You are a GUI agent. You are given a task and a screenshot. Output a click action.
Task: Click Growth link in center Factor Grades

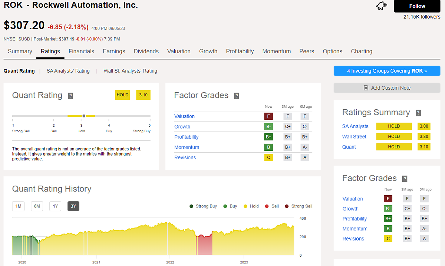click(182, 127)
